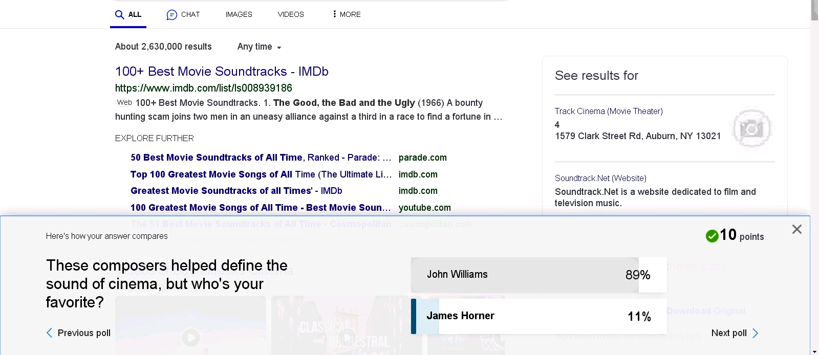The image size is (819, 355).
Task: Open the IMAGES tab
Action: (239, 14)
